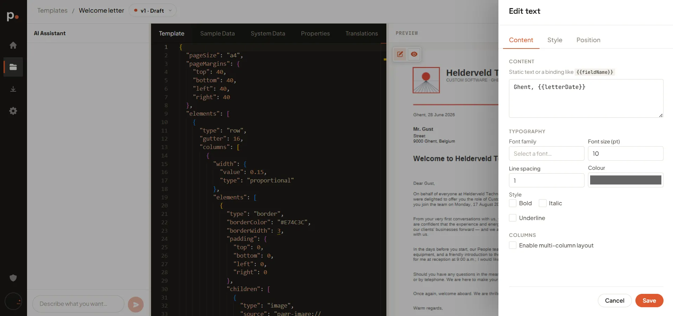673x316 pixels.
Task: Open the Sample Data tab
Action: [217, 33]
